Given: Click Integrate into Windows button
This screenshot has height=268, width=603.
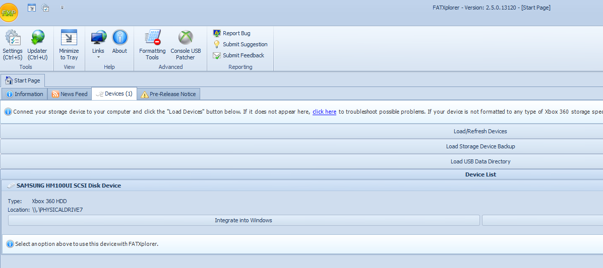Looking at the screenshot, I should tap(244, 220).
